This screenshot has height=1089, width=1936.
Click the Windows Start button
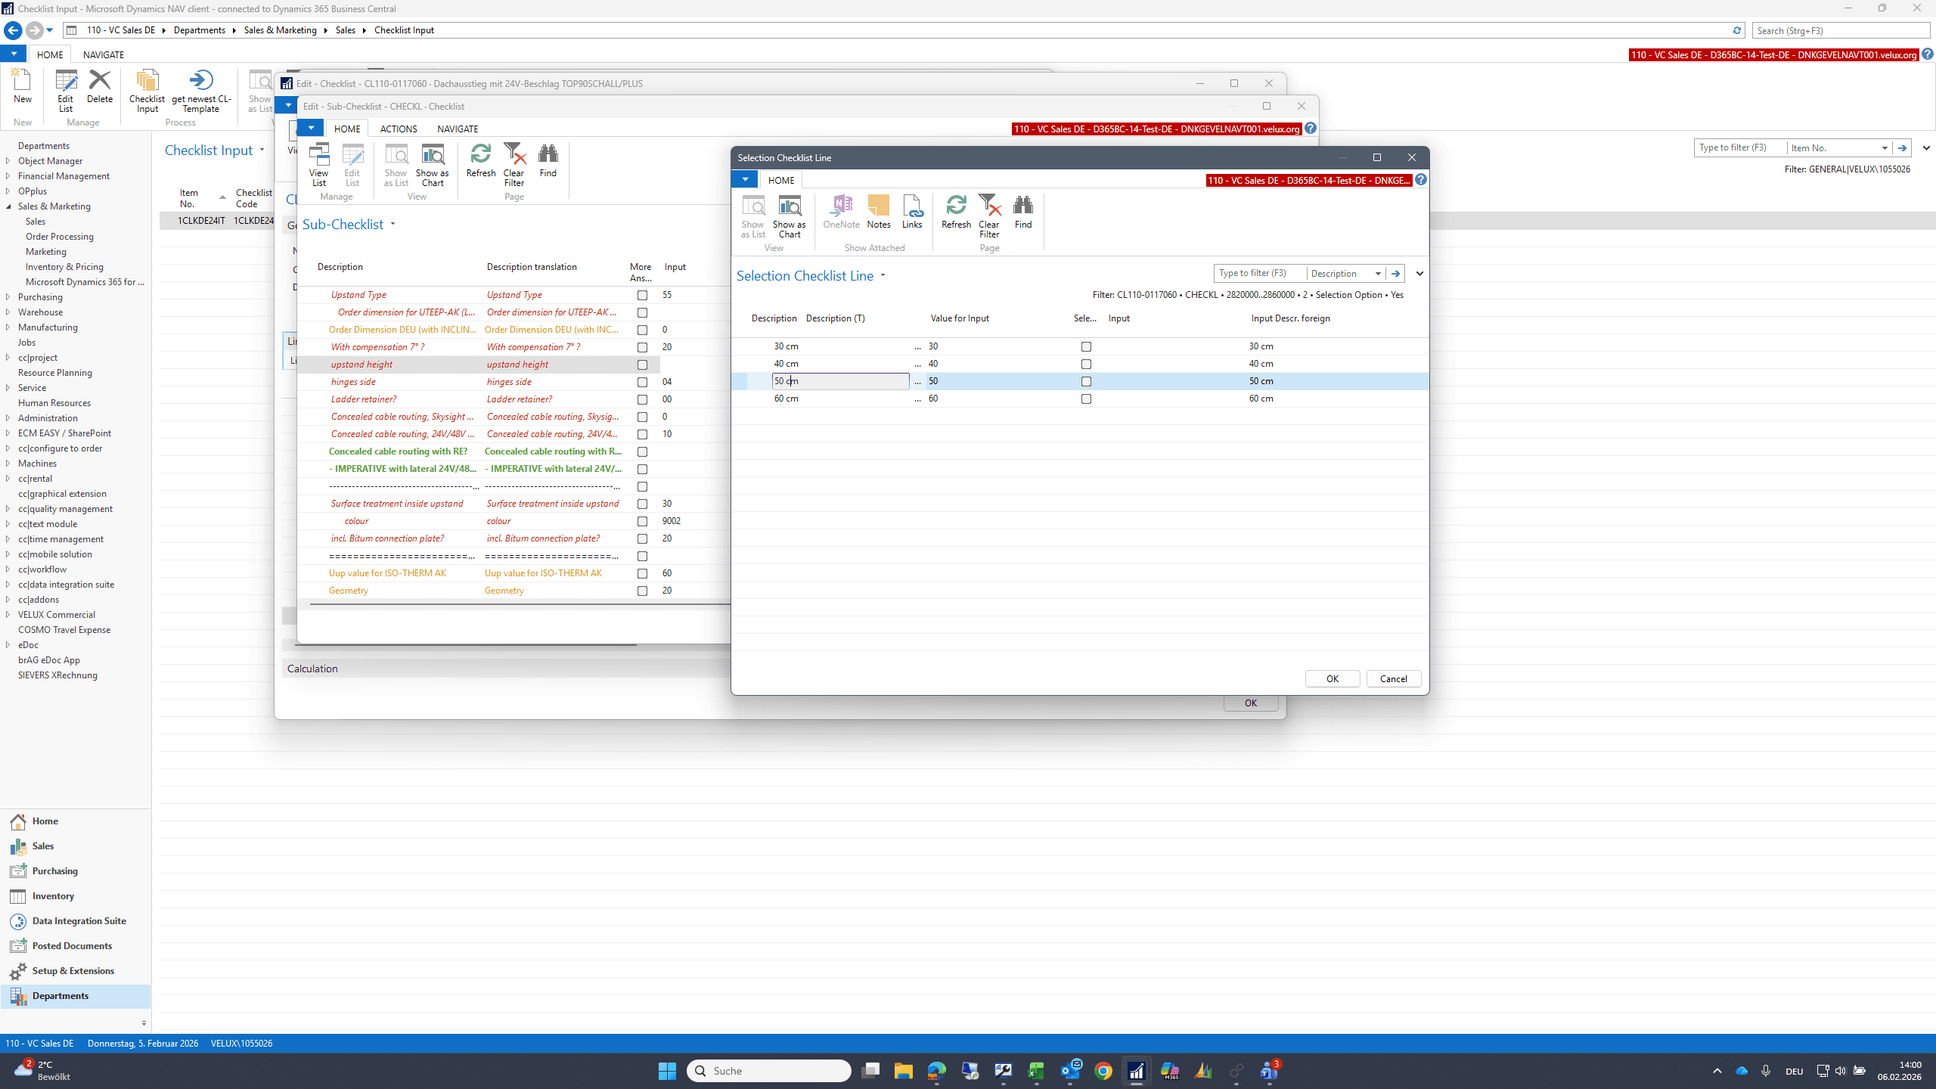click(x=667, y=1071)
